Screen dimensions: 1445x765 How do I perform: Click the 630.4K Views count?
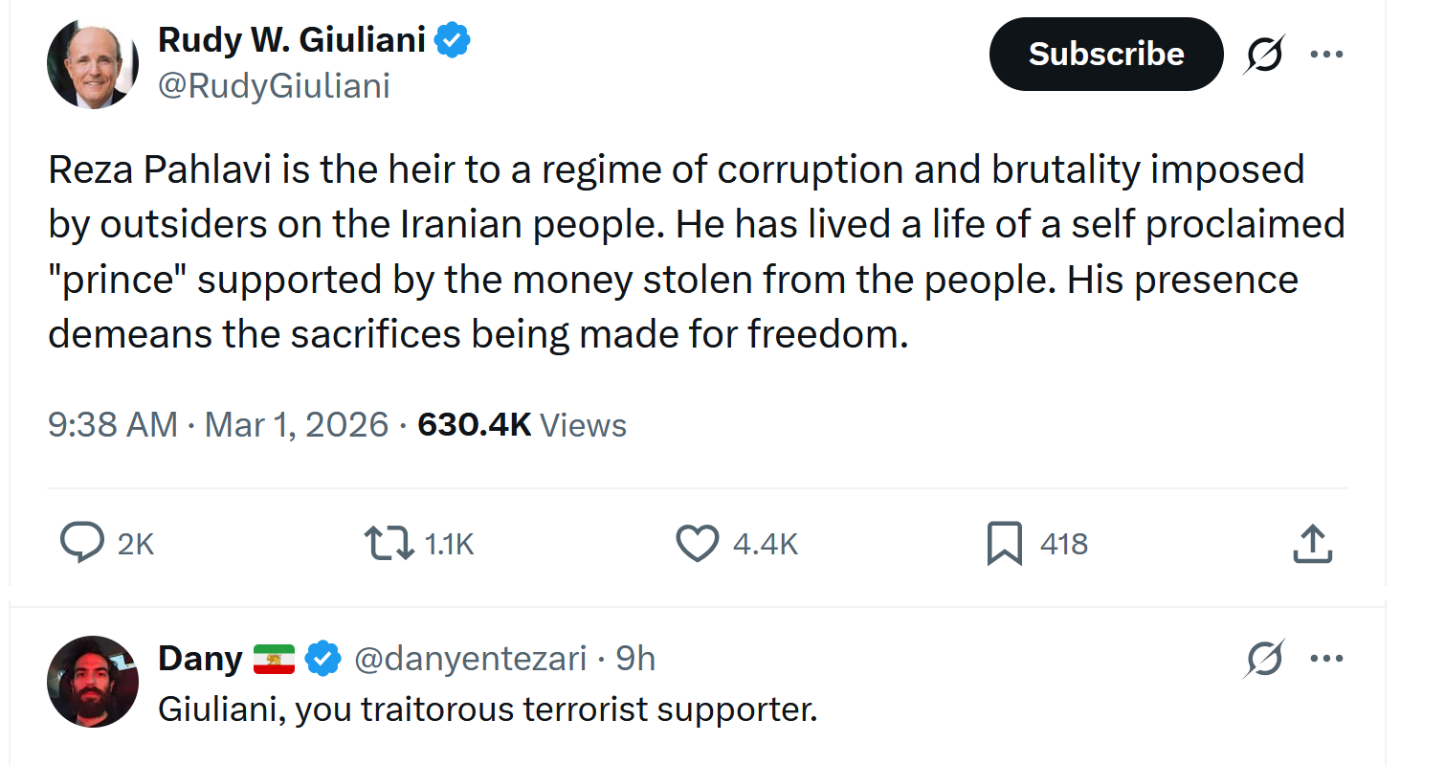click(x=522, y=424)
